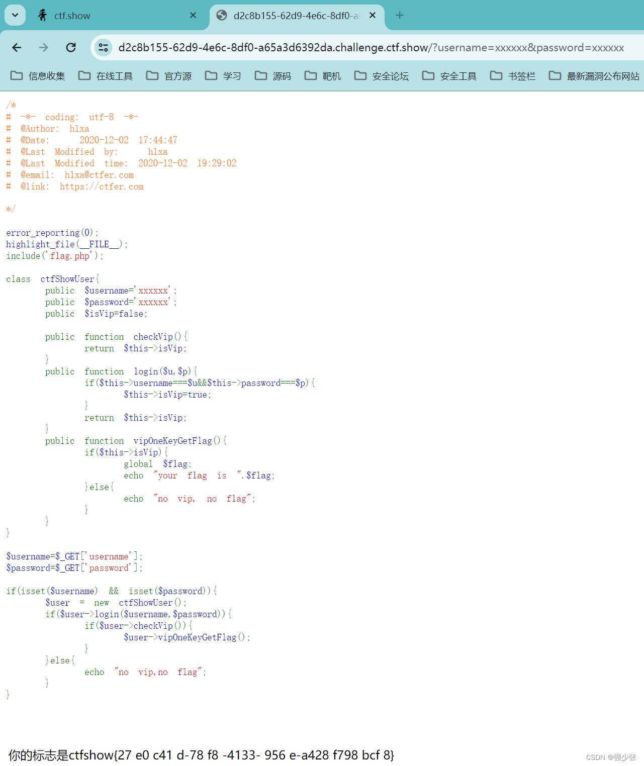Click the function vipOneKeyGetFlag() definition
Screen dimensions: 644x766
136,441
